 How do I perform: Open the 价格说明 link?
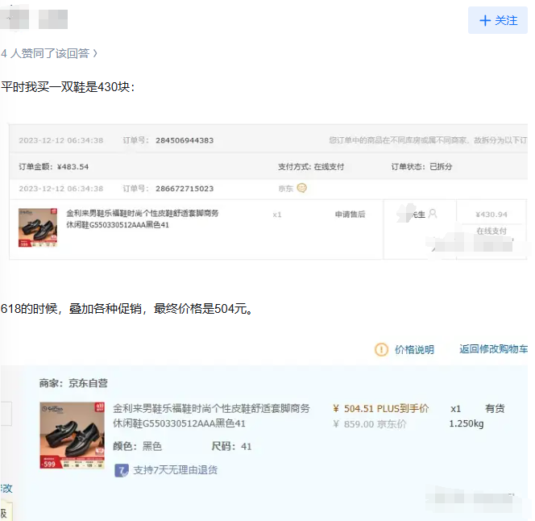pyautogui.click(x=414, y=349)
